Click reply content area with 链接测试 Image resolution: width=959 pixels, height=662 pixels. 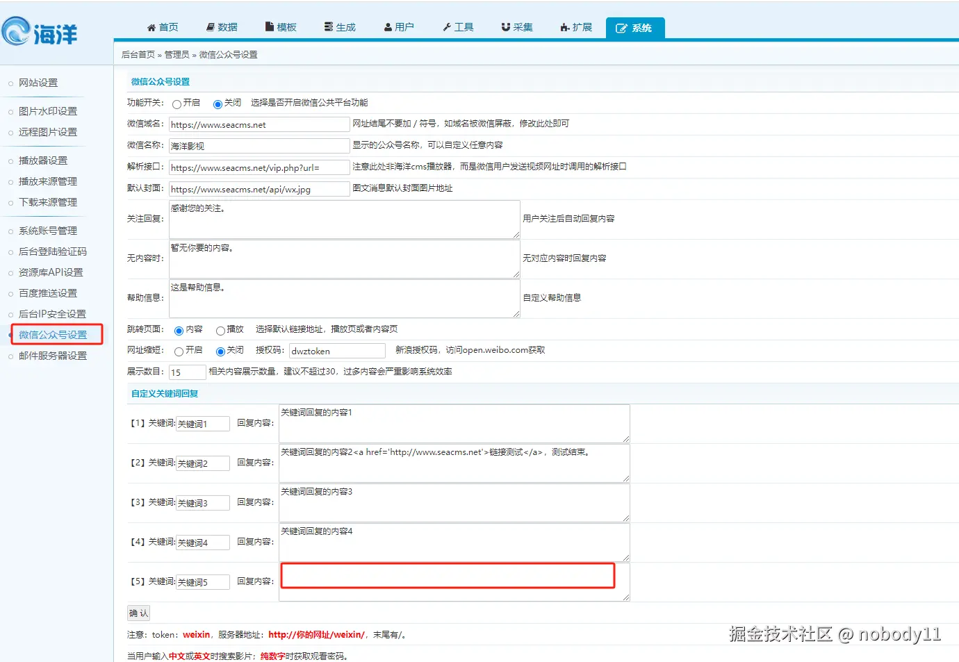[454, 463]
